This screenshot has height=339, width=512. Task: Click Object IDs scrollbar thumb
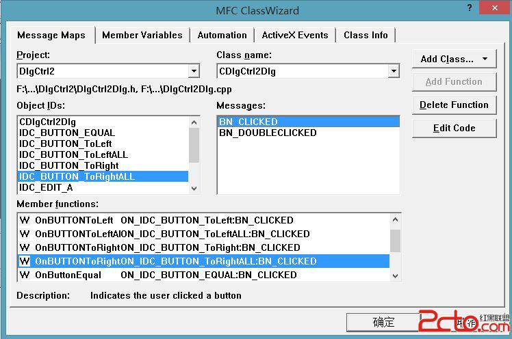tap(194, 145)
